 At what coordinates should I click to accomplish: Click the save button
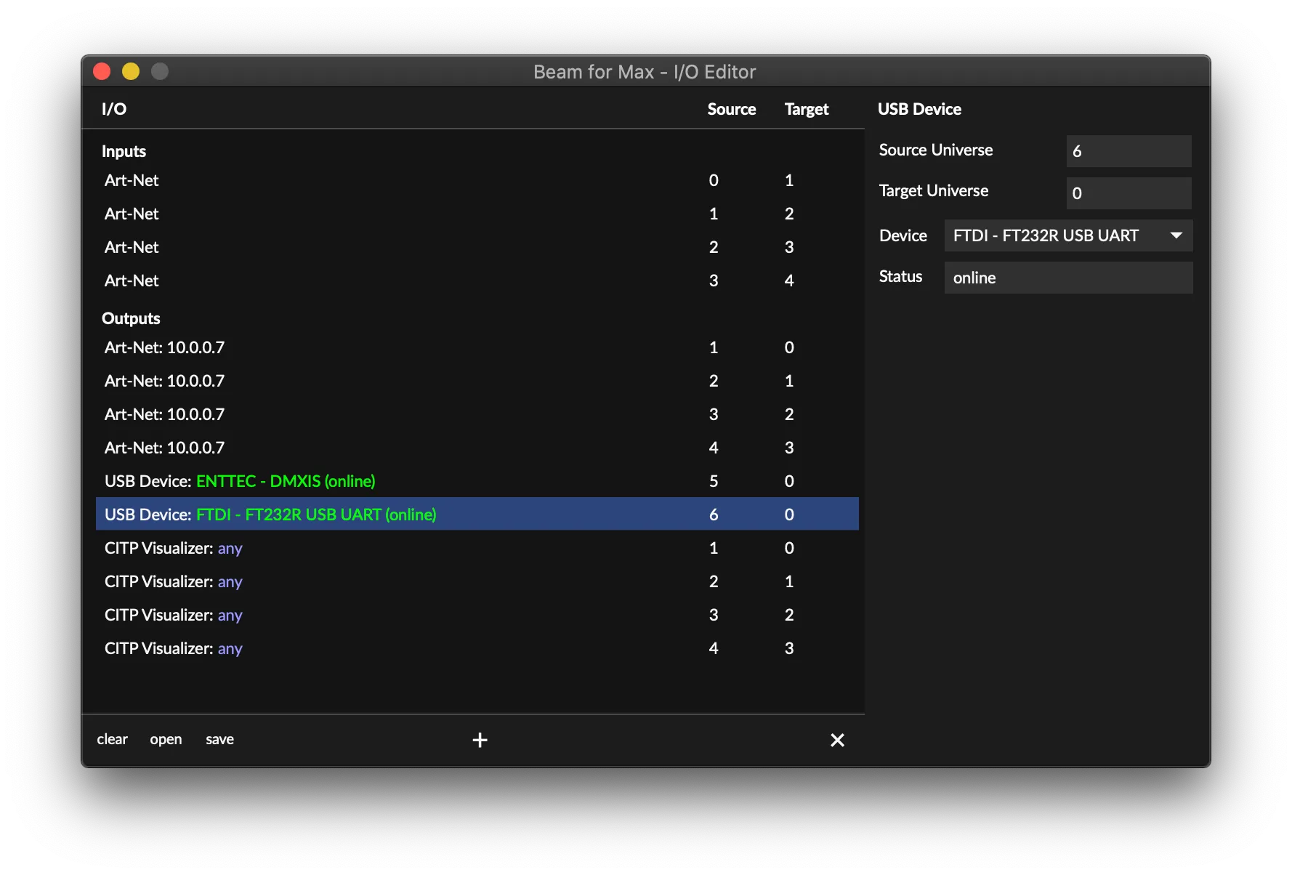[219, 739]
